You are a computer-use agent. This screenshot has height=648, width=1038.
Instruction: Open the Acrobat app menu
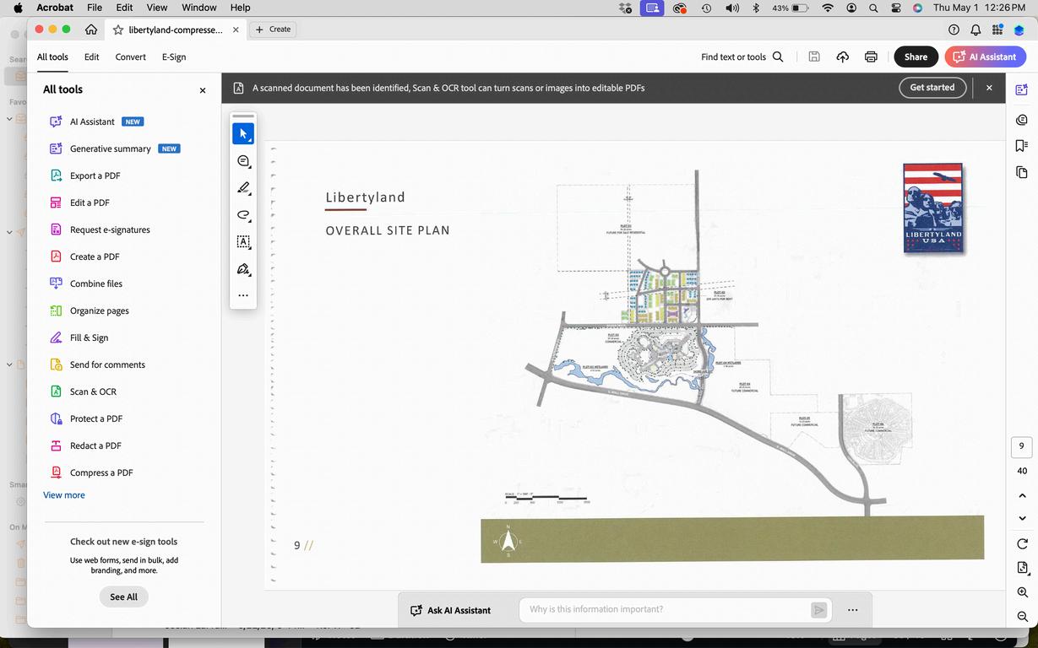pos(54,8)
